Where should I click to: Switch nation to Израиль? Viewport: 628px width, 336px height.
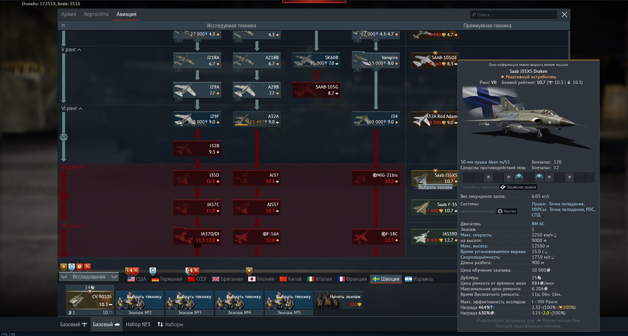coord(419,279)
